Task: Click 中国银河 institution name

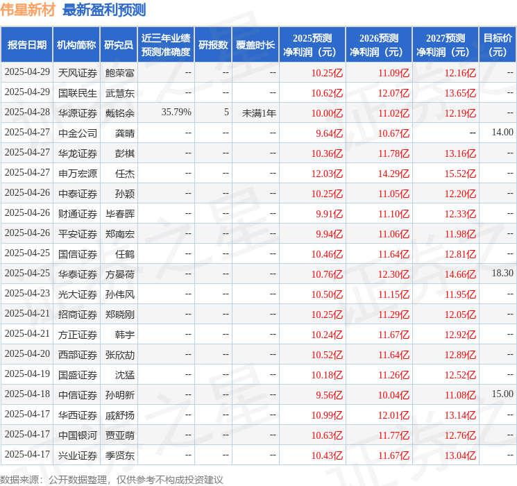Action: click(x=78, y=435)
